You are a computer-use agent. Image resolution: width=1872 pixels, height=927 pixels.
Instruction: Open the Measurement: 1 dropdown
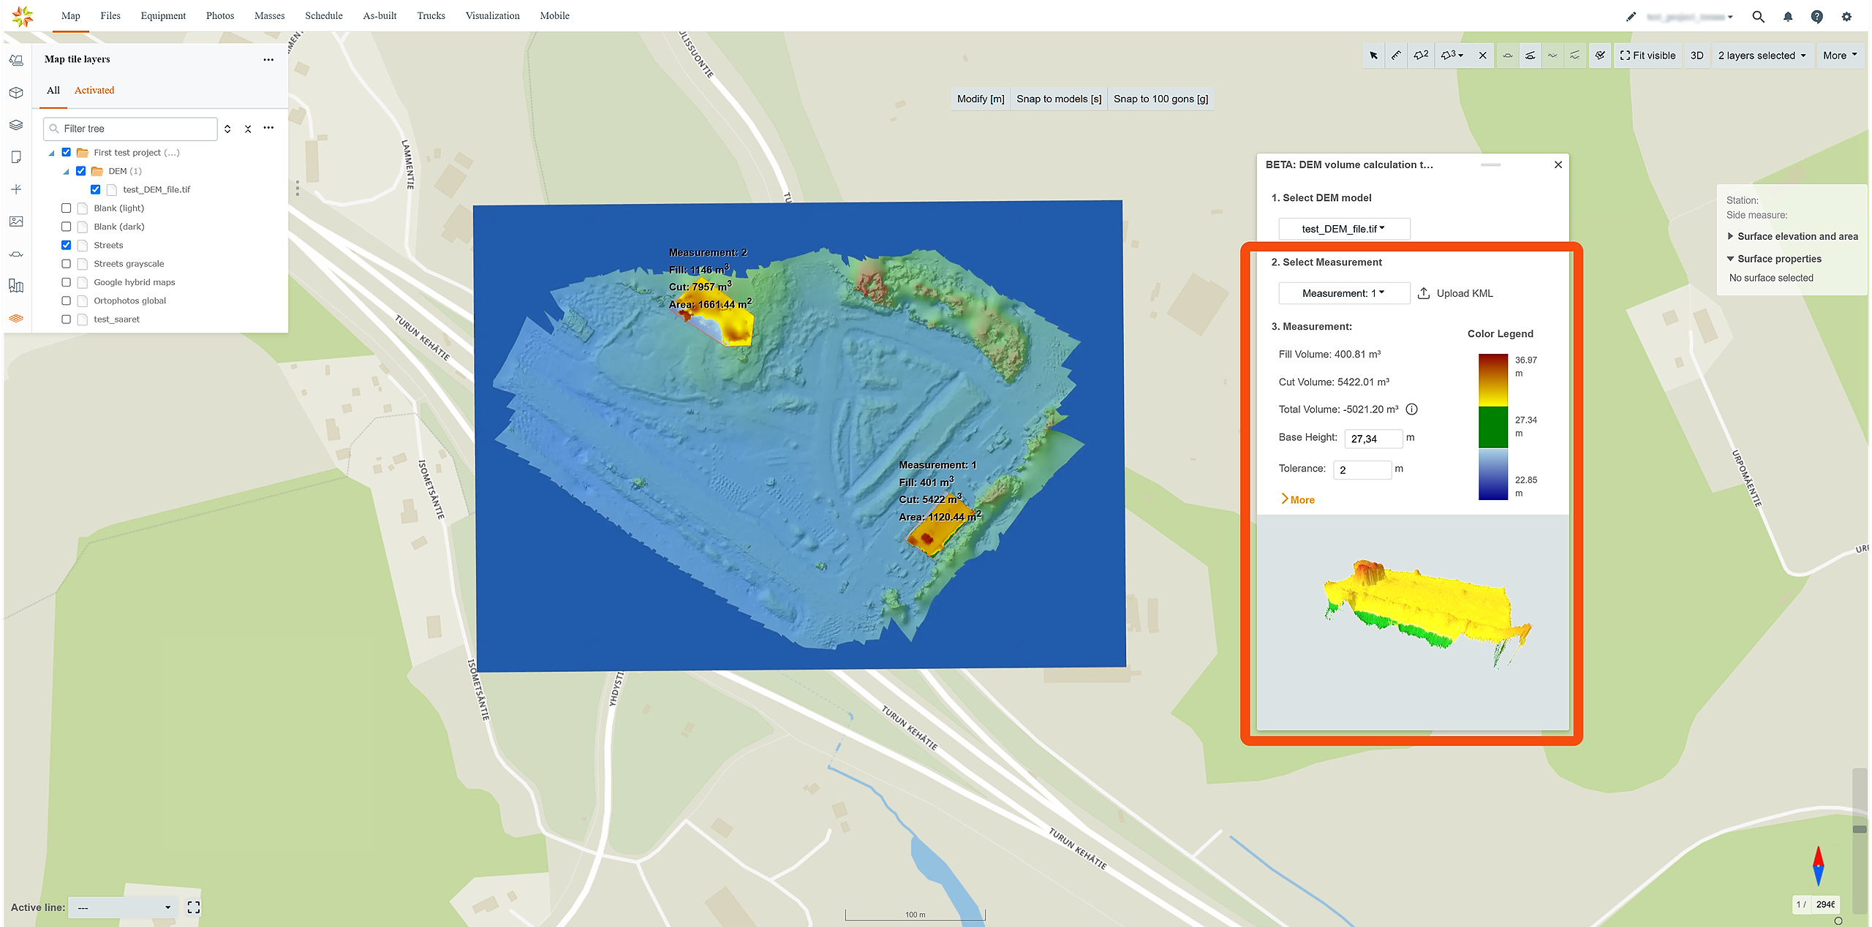(1343, 293)
